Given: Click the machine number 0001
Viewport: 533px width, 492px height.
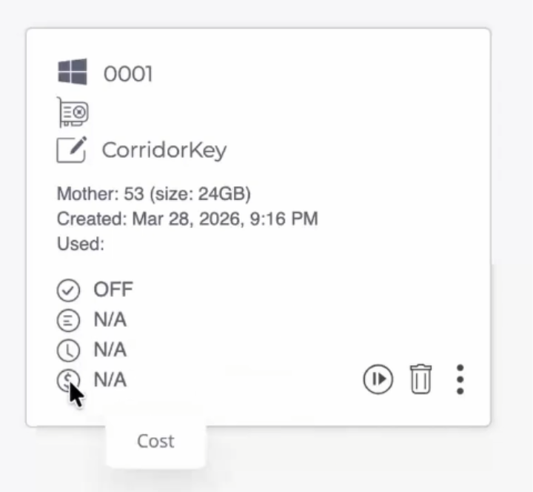Looking at the screenshot, I should coord(128,74).
